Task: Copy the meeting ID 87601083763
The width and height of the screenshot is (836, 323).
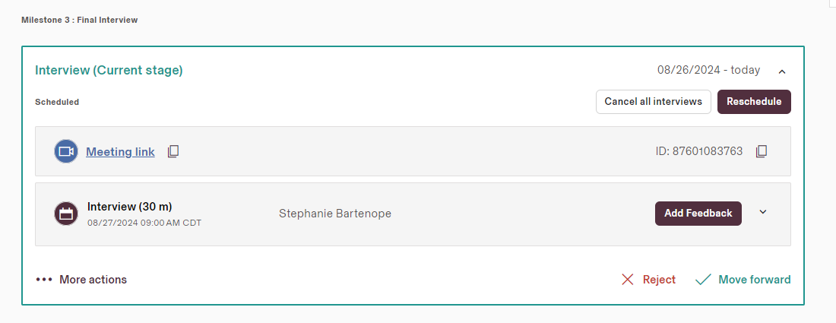Action: (762, 151)
